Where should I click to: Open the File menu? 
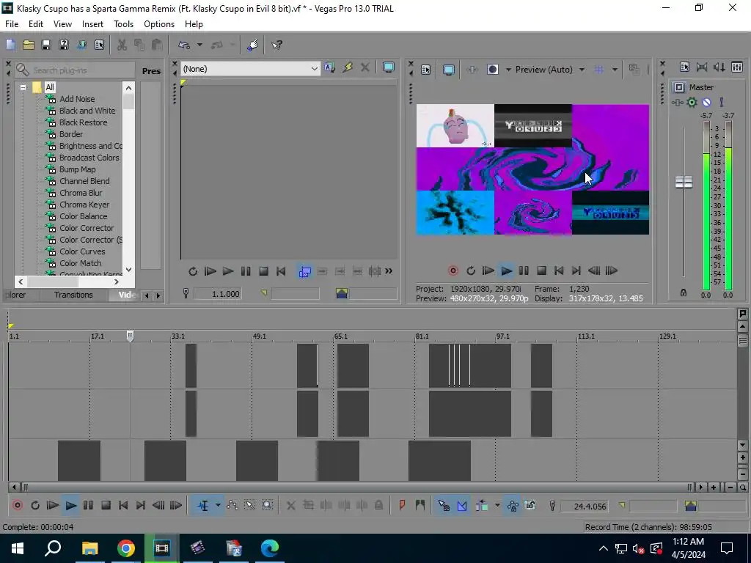(12, 24)
